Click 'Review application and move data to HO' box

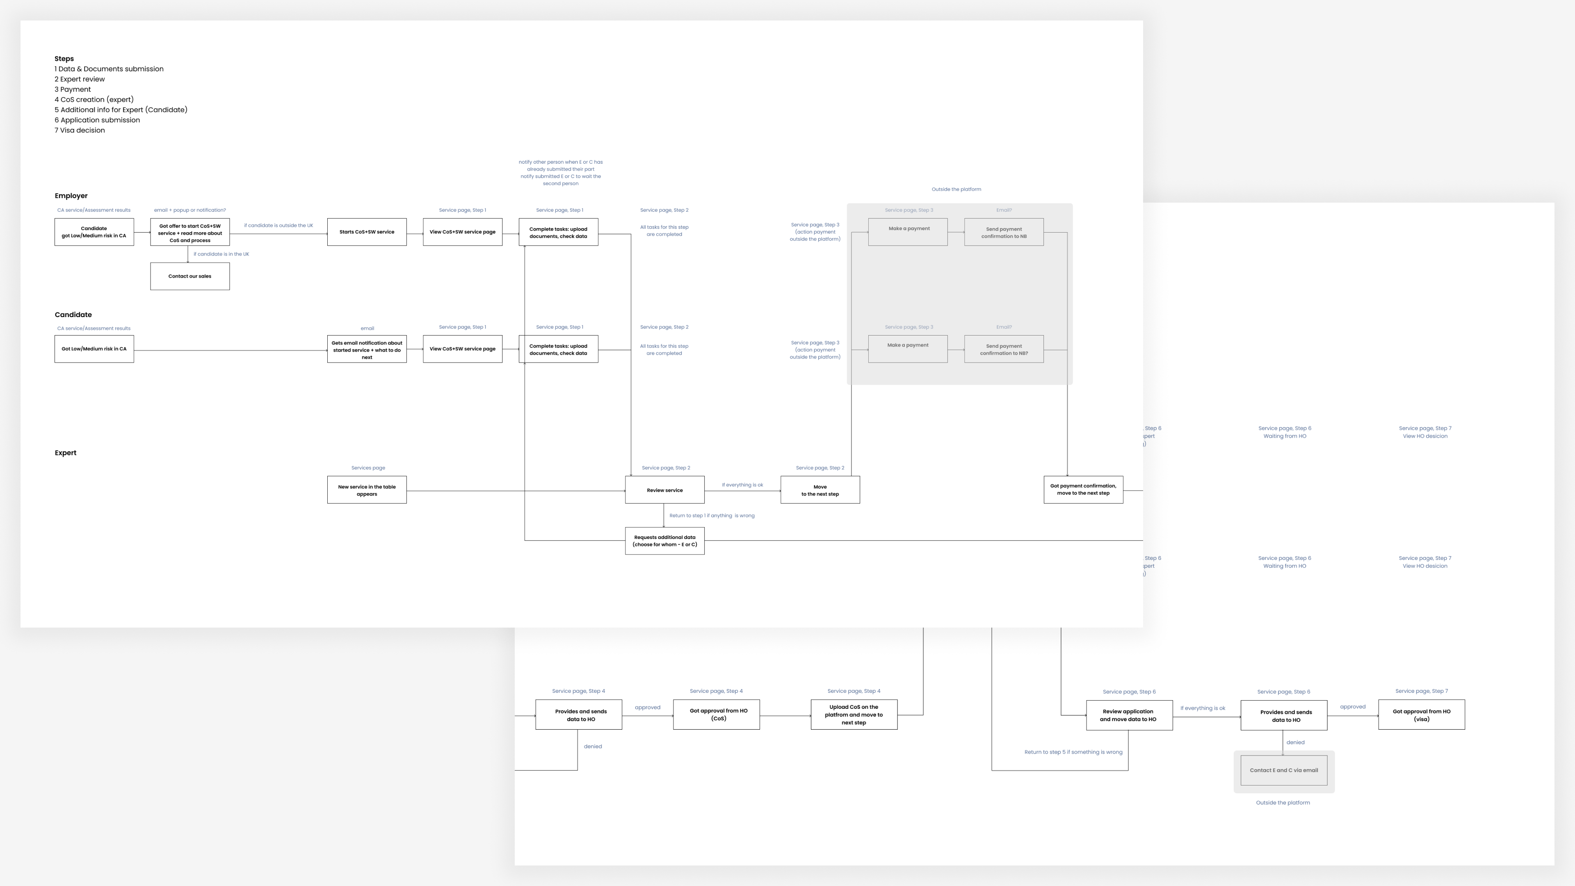1129,715
